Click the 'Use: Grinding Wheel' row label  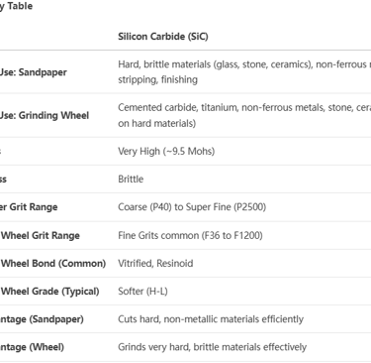[x=45, y=115]
